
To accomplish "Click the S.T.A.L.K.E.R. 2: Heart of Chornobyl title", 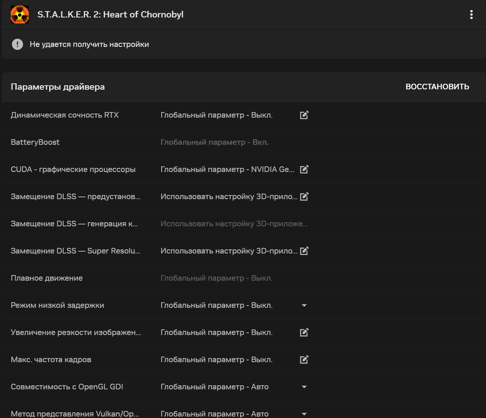I will click(110, 15).
